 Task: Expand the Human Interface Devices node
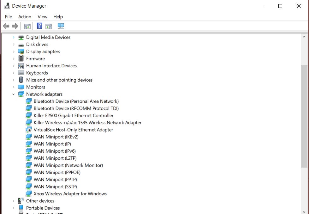[x=13, y=66]
